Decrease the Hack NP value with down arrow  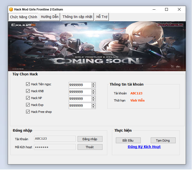pos(93,100)
